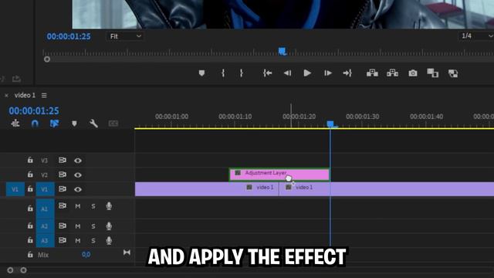
Task: Mute audio track A1
Action: [x=78, y=206]
